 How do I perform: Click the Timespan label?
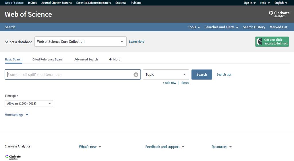[x=11, y=96]
